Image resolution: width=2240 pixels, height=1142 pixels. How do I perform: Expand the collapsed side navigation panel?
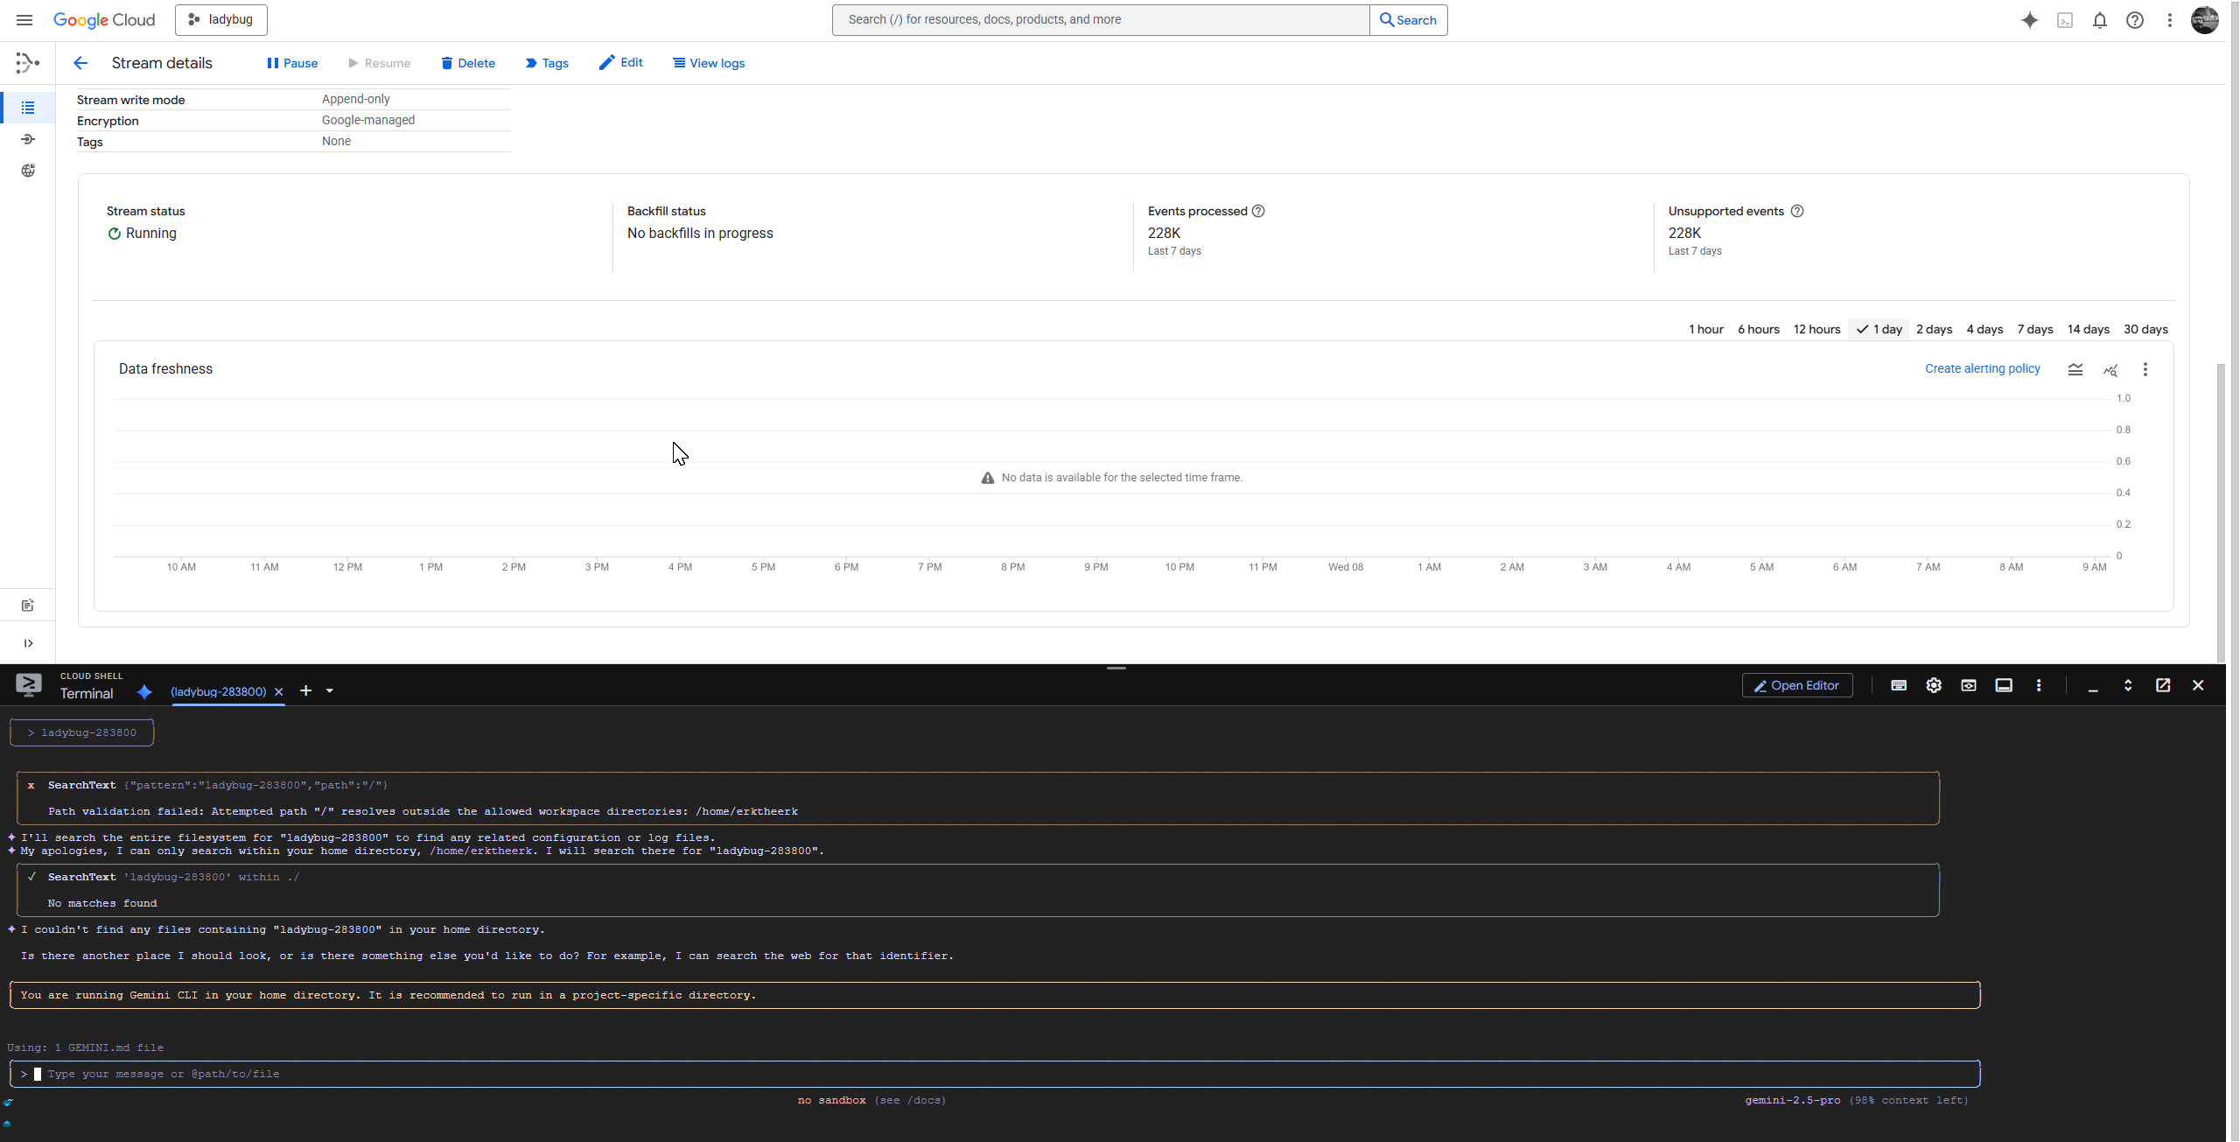click(28, 643)
